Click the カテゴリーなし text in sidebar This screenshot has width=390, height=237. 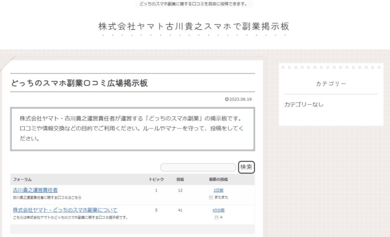(x=304, y=105)
